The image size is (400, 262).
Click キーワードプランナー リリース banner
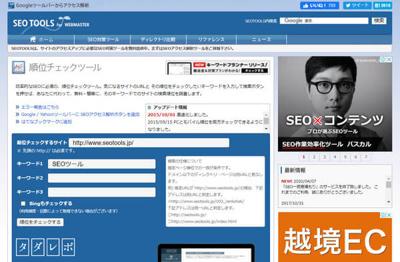point(218,68)
